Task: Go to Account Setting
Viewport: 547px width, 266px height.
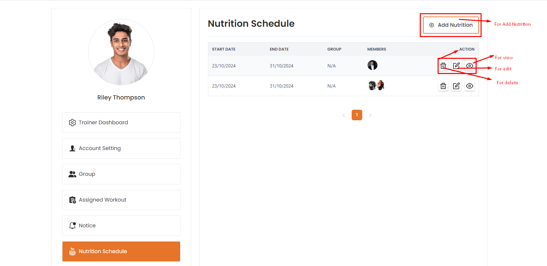Action: point(121,148)
